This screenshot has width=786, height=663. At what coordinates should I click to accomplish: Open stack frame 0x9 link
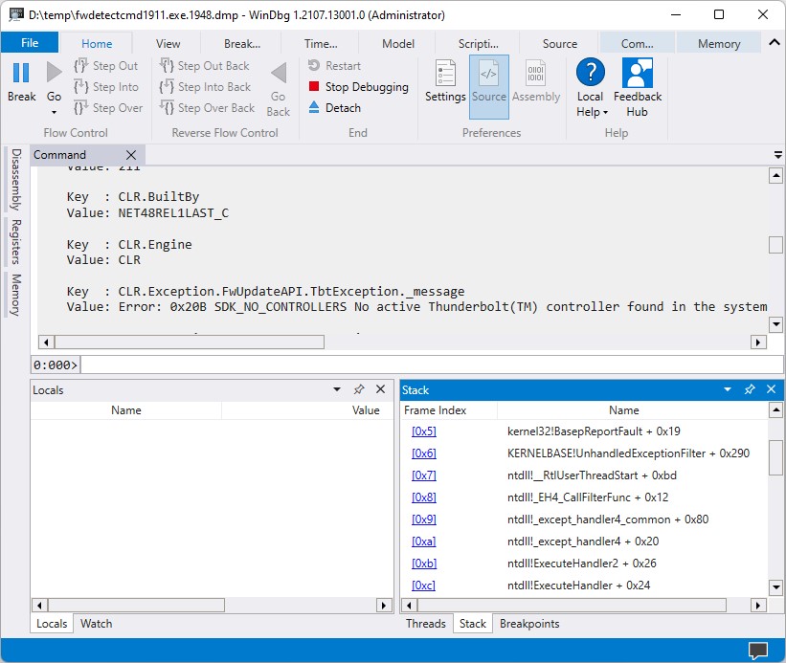[x=423, y=519]
